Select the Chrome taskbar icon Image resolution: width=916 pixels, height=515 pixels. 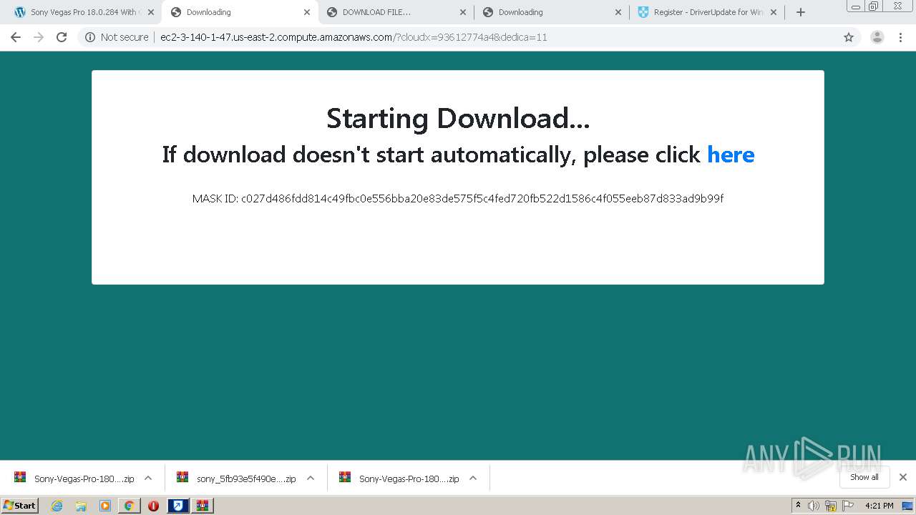pyautogui.click(x=129, y=506)
